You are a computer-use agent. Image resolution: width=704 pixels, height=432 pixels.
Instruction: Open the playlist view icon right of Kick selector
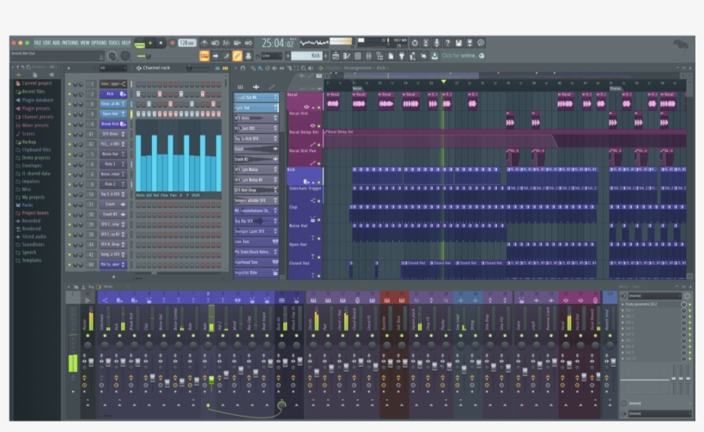point(336,56)
